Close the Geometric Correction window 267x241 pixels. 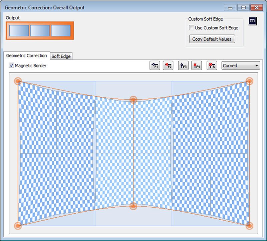click(257, 8)
